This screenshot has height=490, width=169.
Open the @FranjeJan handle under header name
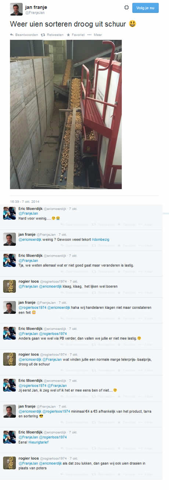[x=35, y=13]
